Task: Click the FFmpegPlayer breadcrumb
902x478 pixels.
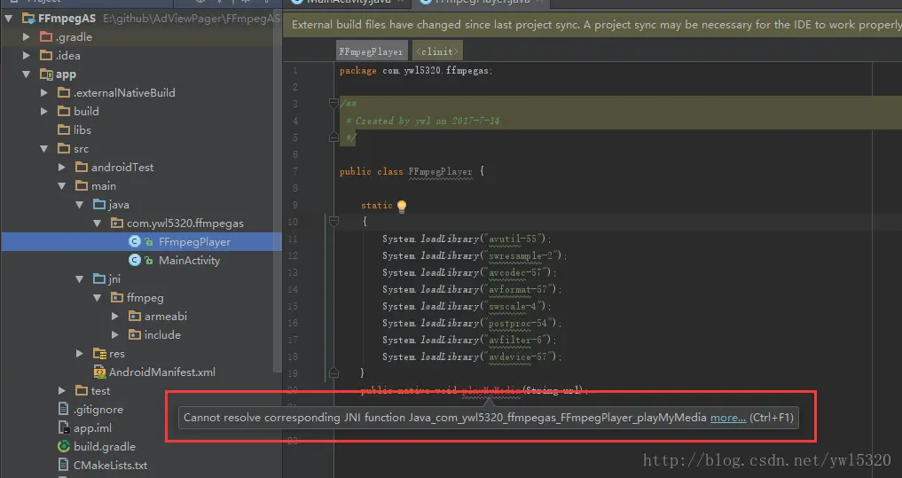Action: (372, 51)
